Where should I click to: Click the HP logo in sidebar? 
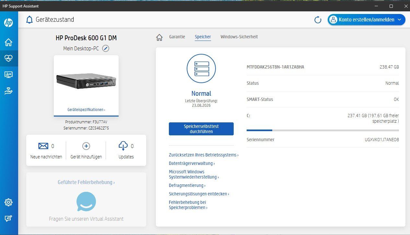tap(8, 22)
